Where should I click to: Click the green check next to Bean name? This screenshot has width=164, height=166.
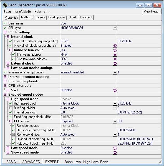click(x=5, y=23)
